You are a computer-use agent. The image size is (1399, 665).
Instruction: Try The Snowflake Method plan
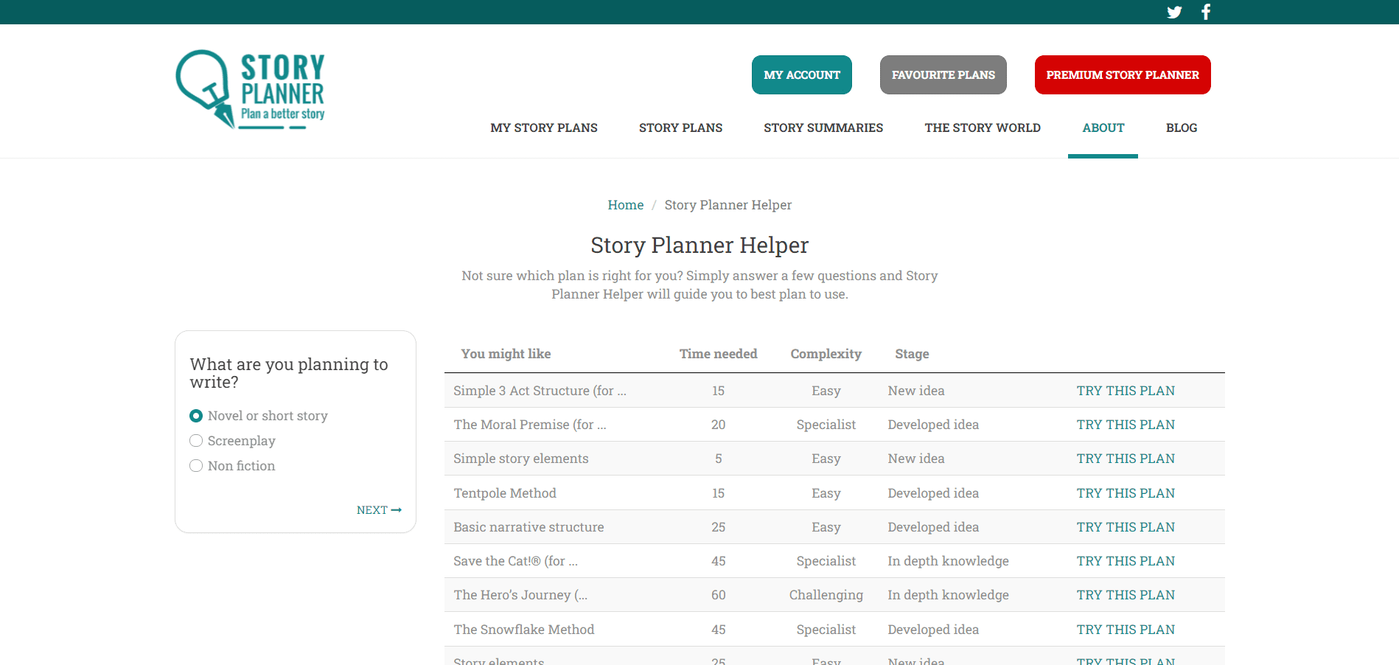pos(1126,630)
